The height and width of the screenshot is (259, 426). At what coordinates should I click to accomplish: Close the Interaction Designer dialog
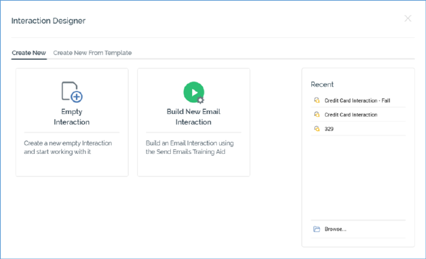point(408,18)
